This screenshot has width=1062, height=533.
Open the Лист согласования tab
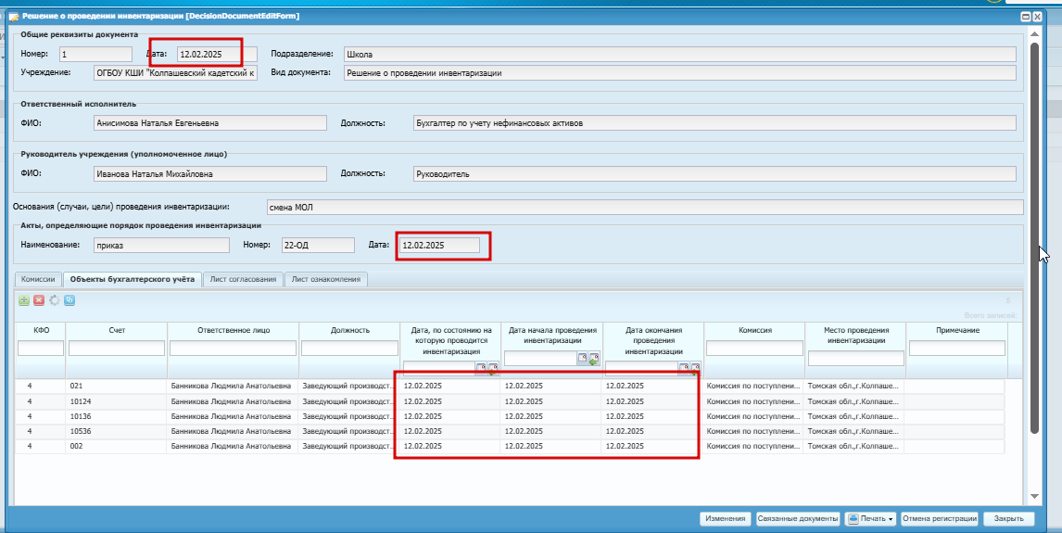pyautogui.click(x=243, y=279)
